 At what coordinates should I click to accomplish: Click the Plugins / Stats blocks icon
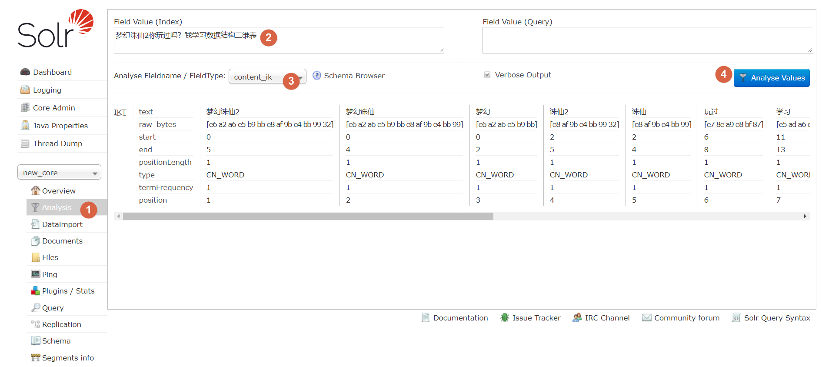click(x=35, y=290)
